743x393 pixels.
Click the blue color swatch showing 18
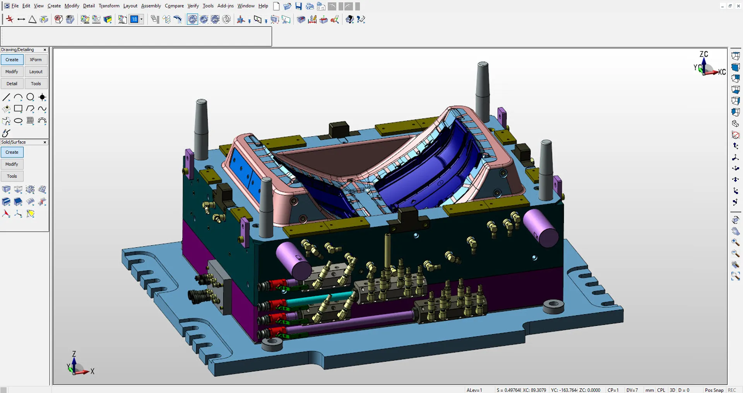134,19
